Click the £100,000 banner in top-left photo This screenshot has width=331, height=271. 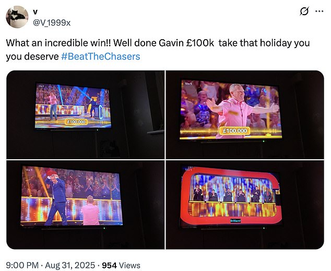click(76, 122)
